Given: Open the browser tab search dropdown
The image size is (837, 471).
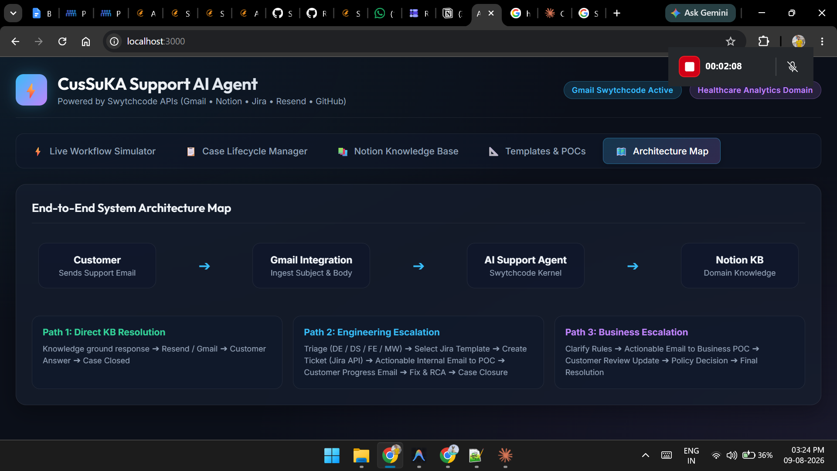Looking at the screenshot, I should pyautogui.click(x=13, y=13).
